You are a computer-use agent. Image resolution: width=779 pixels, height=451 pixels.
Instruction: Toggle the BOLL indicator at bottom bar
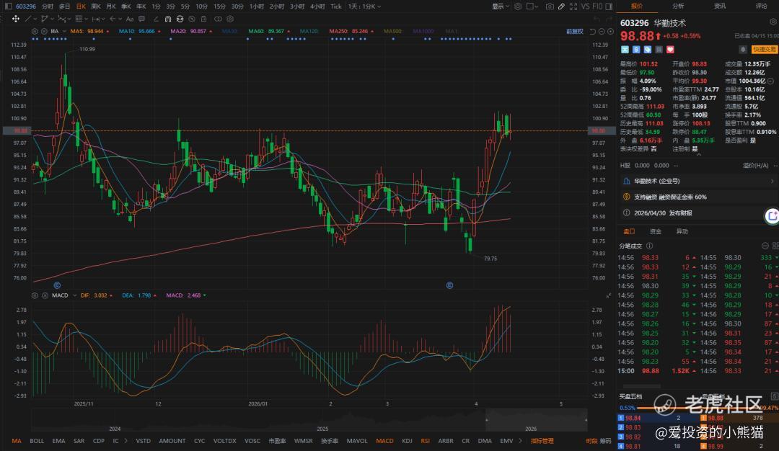(x=37, y=441)
